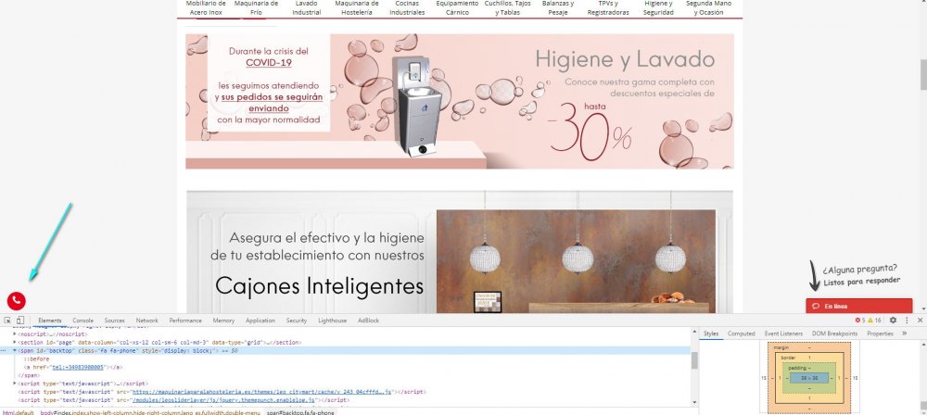
Task: Switch to the Properties sidebar tab
Action: tap(880, 333)
